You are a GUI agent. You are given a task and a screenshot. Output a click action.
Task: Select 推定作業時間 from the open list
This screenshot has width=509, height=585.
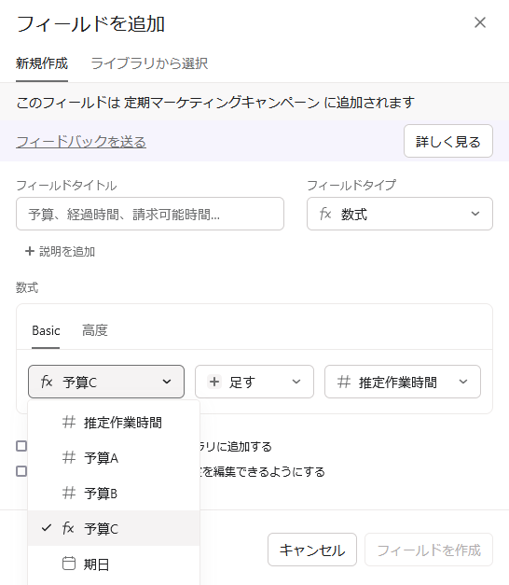pos(114,423)
